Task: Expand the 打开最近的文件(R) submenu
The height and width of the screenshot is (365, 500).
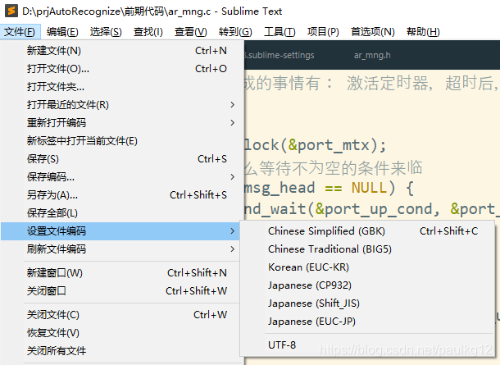Action: point(120,105)
